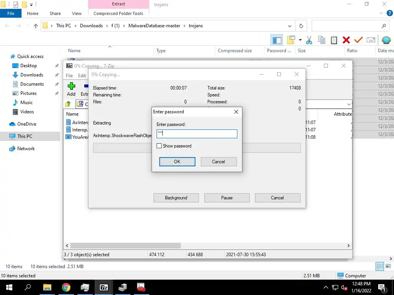Click the Explorer up arrow navigation button

pos(36,26)
